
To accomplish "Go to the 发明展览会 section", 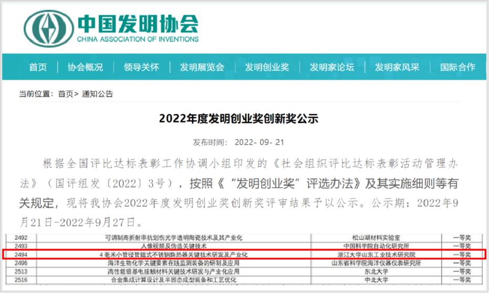I will 202,67.
